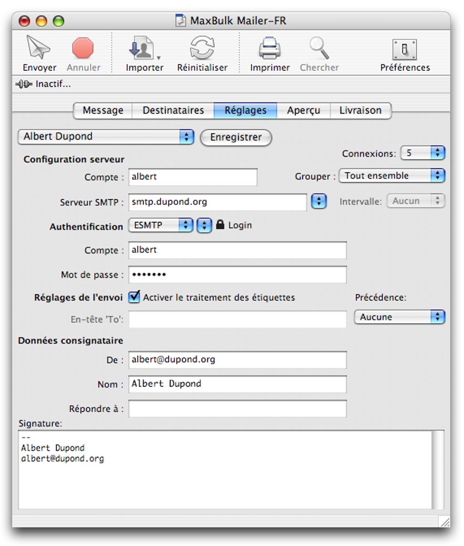Select the Aperçu tab

303,110
